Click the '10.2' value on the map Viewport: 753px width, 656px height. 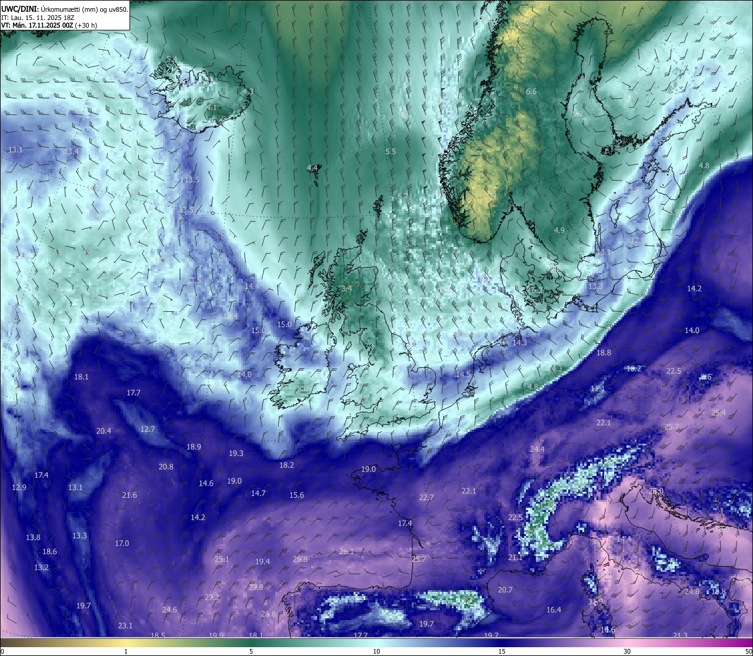[x=634, y=368]
